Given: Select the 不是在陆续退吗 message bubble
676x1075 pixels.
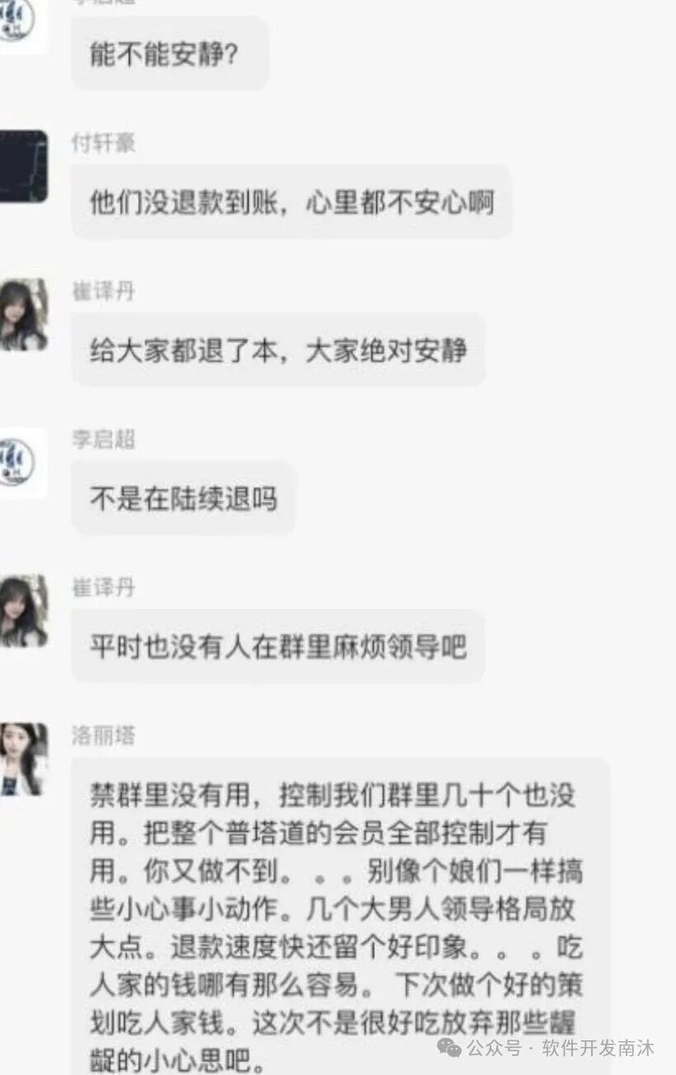Looking at the screenshot, I should pyautogui.click(x=183, y=498).
